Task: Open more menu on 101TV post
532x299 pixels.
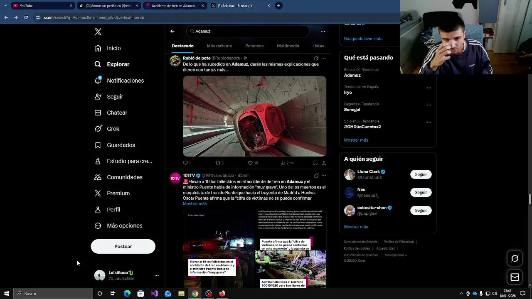Action: point(324,176)
